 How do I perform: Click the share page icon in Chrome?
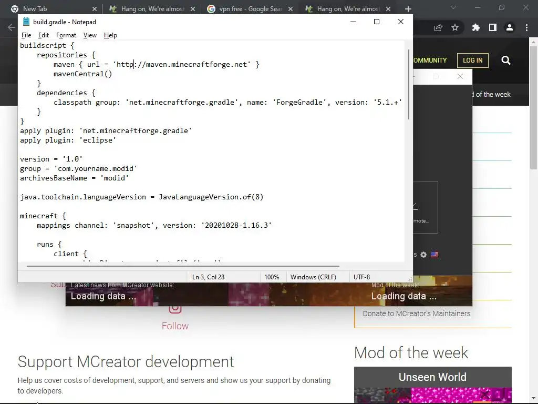pyautogui.click(x=438, y=27)
